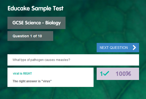Click the Educake Sample Test title
Viewport: 146px width, 99px height.
pos(35,8)
